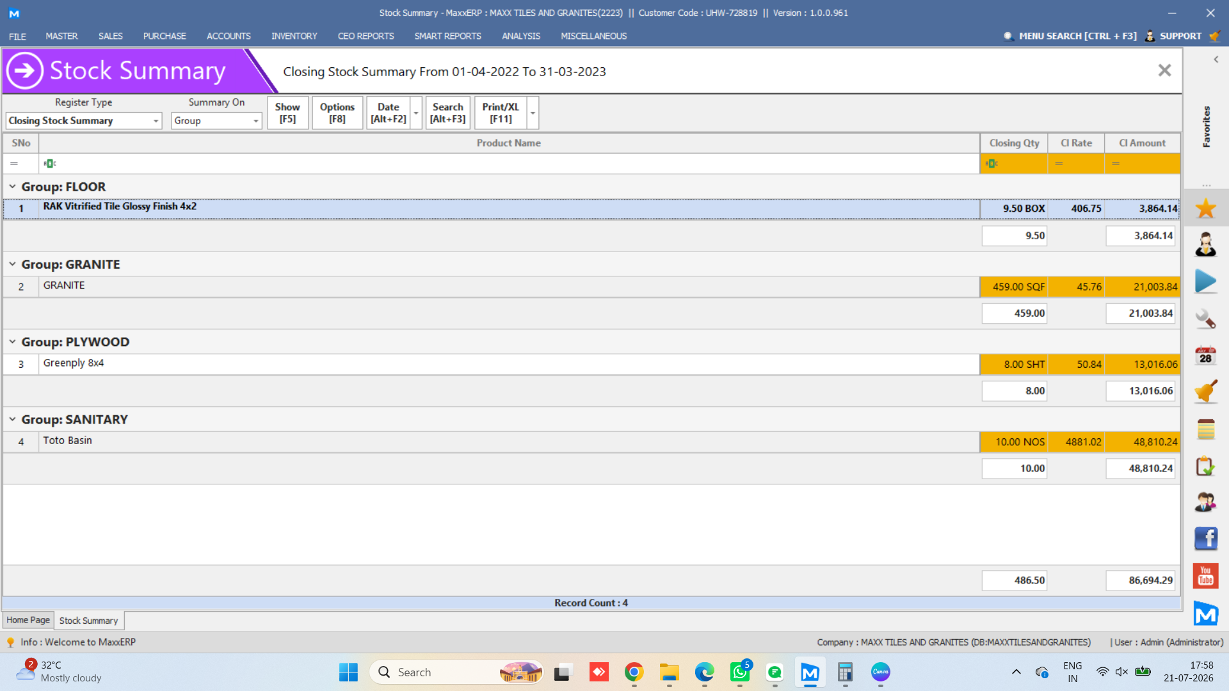
Task: Click the clipboard with checkmark sidebar icon
Action: click(1206, 466)
